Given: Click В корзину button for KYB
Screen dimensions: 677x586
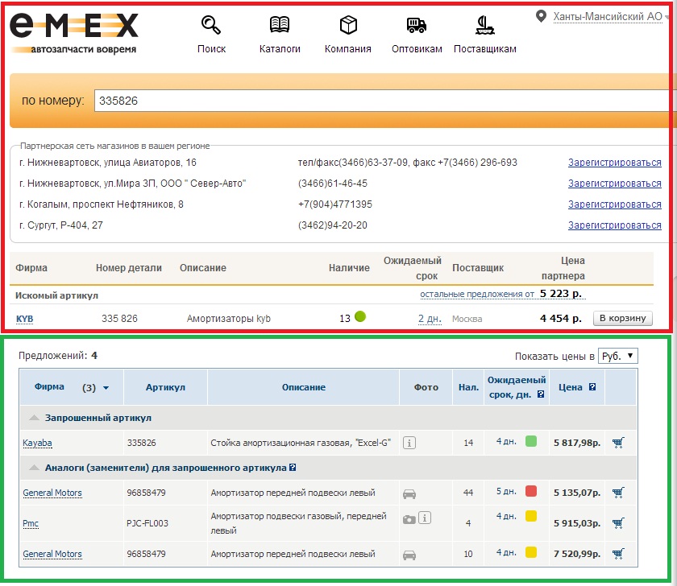Looking at the screenshot, I should tap(622, 318).
